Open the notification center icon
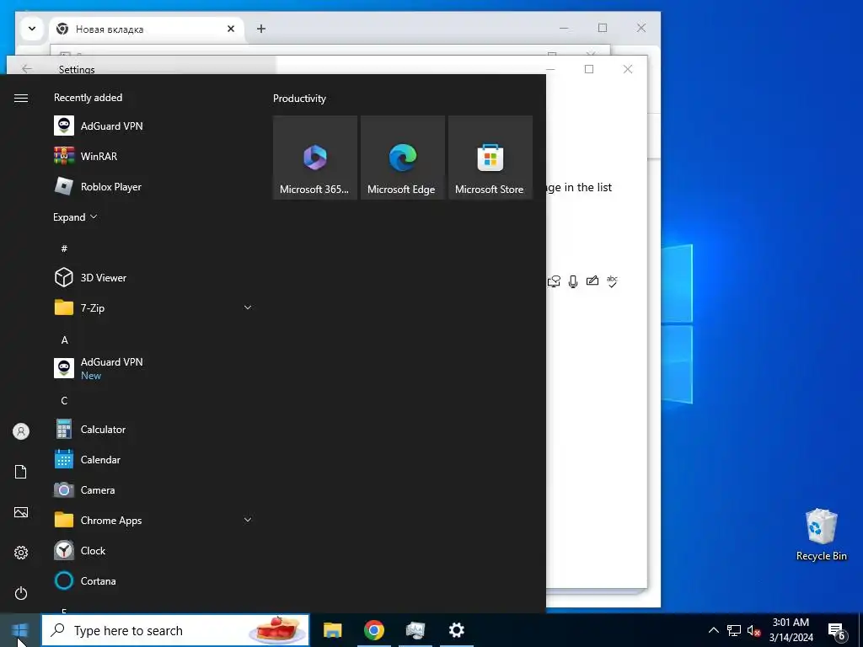863x647 pixels. tap(837, 631)
